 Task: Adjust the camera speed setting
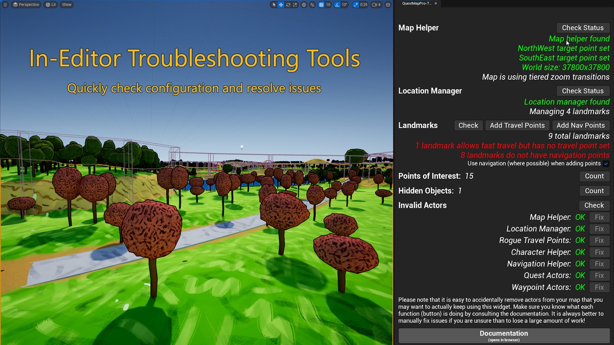[377, 5]
